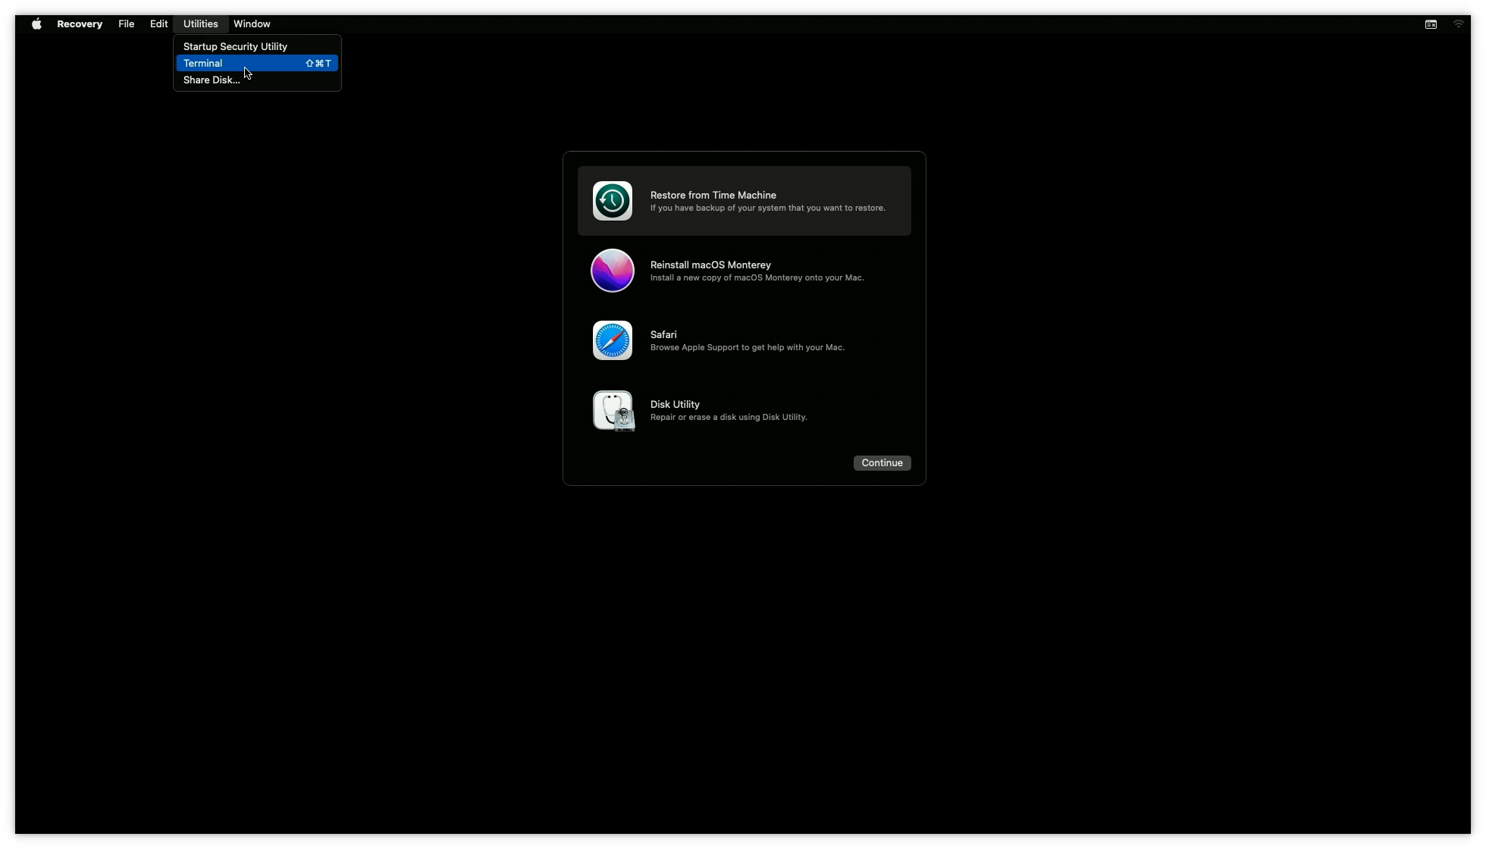This screenshot has width=1486, height=849.
Task: Click the Disk Utility stethoscope icon
Action: (x=613, y=410)
